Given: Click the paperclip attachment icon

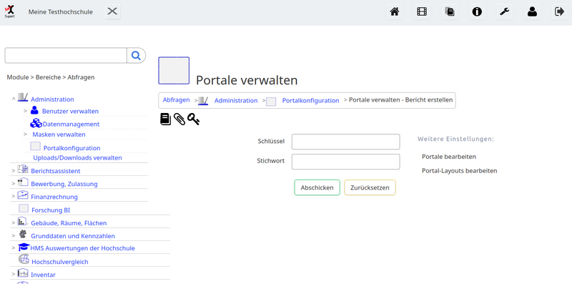Looking at the screenshot, I should pyautogui.click(x=179, y=119).
